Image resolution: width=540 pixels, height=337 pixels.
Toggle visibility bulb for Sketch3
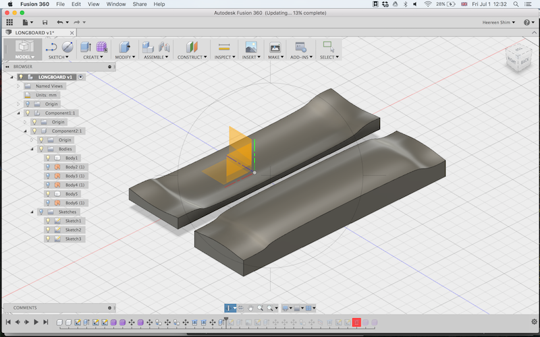pos(48,239)
